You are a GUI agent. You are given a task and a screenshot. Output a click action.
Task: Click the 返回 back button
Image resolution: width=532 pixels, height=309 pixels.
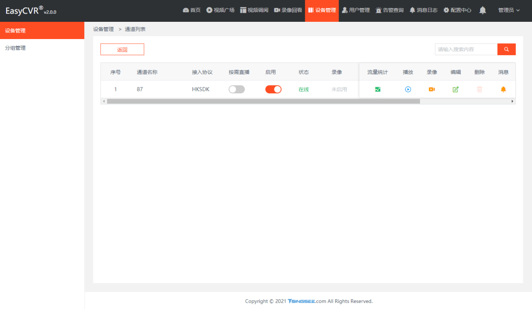[122, 49]
